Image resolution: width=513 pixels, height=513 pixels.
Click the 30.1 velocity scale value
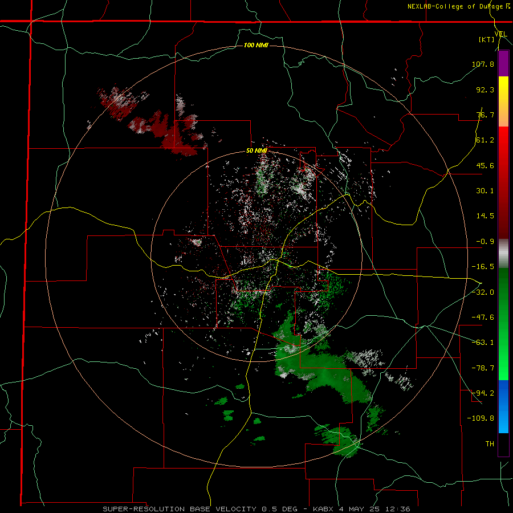485,191
